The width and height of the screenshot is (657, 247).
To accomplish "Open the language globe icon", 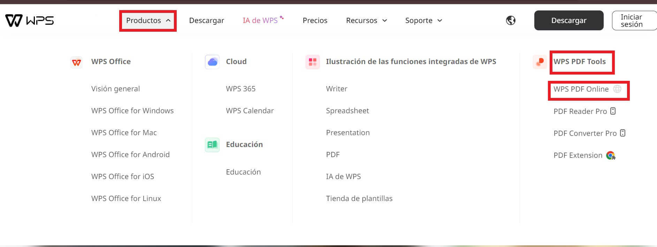I will coord(511,21).
